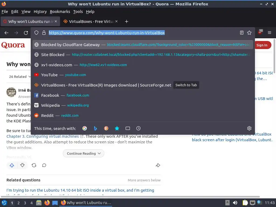Screen dimensions: 276x207
Task: Open the tracking protection shield icon
Action: pos(36,33)
